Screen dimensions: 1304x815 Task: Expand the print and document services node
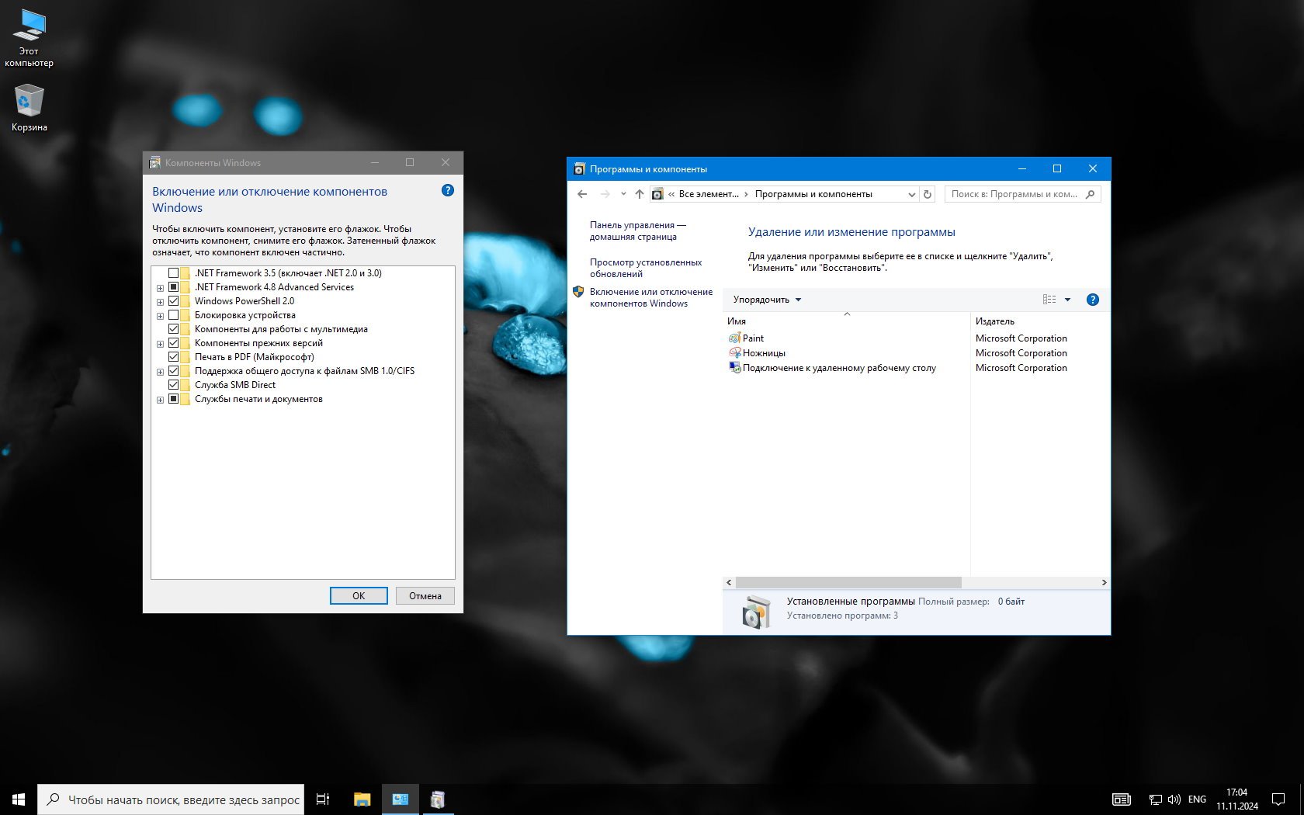[160, 400]
